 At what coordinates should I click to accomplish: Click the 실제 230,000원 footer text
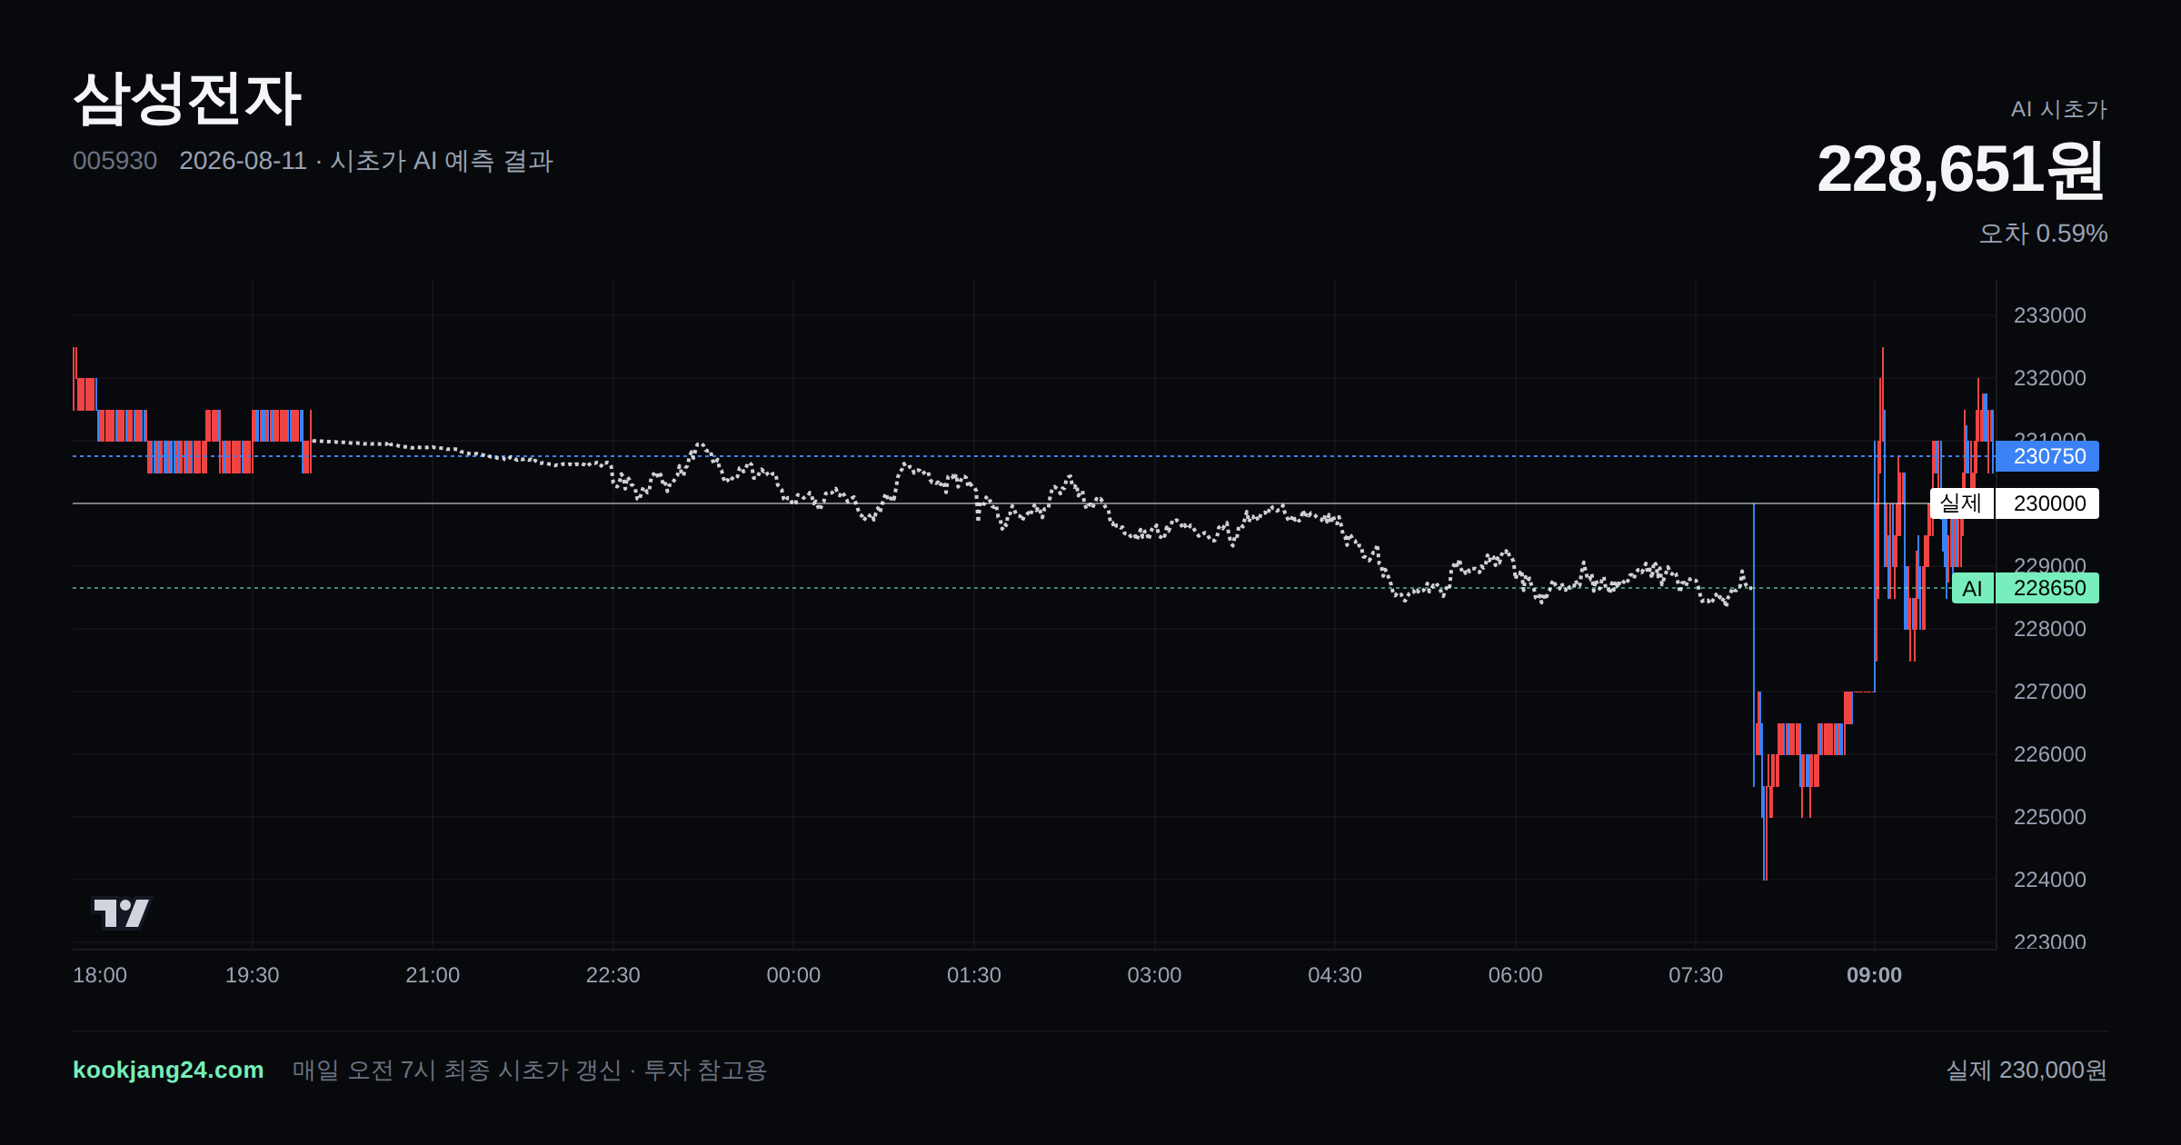[x=2027, y=1070]
